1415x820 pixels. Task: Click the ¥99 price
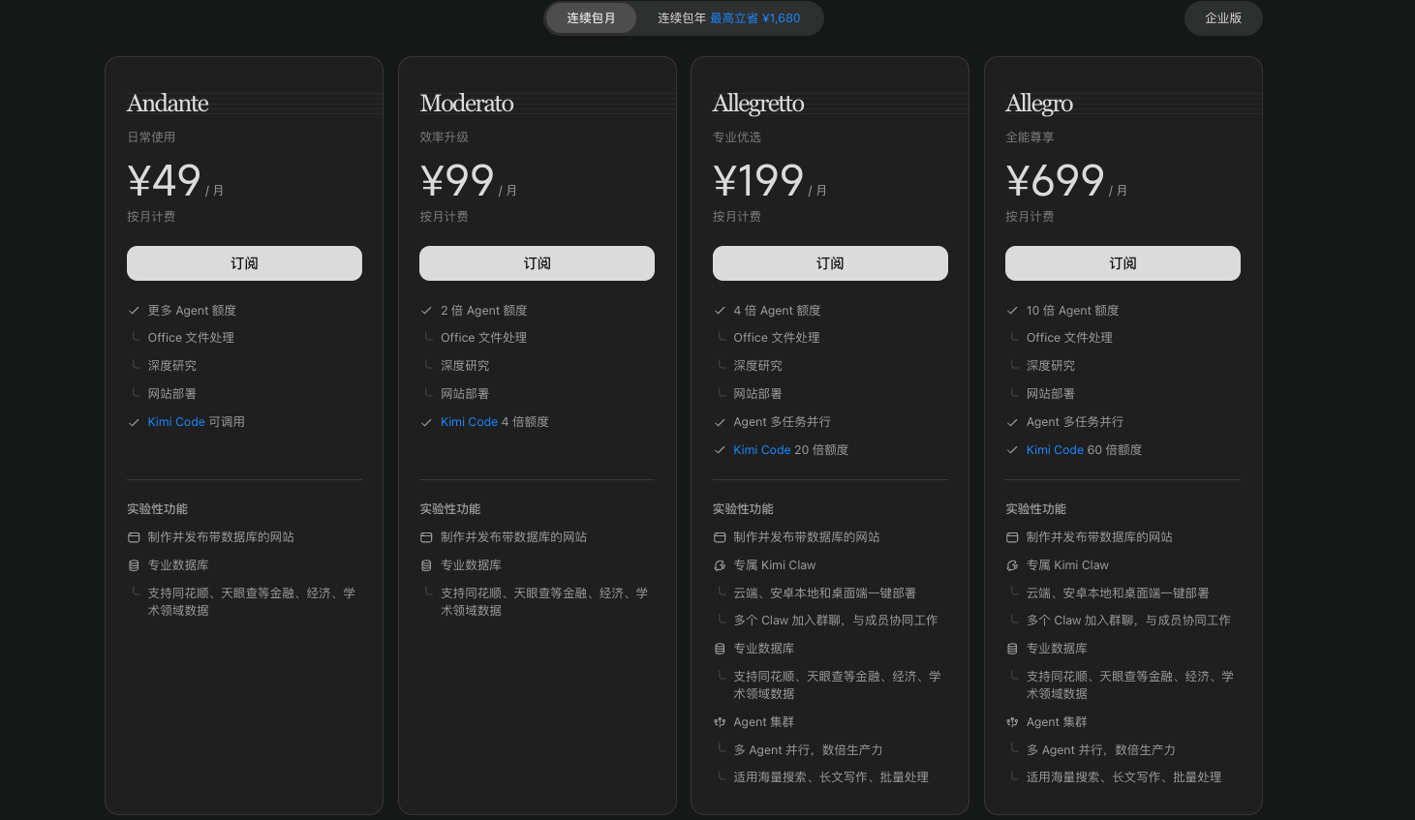point(457,181)
